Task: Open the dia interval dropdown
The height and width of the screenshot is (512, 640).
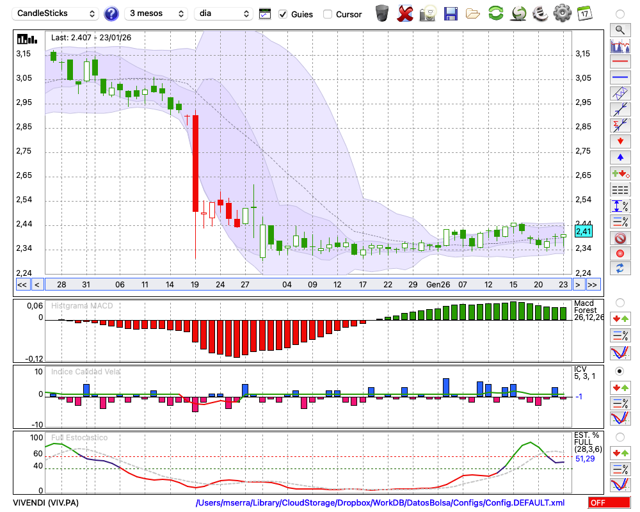Action: pyautogui.click(x=225, y=13)
